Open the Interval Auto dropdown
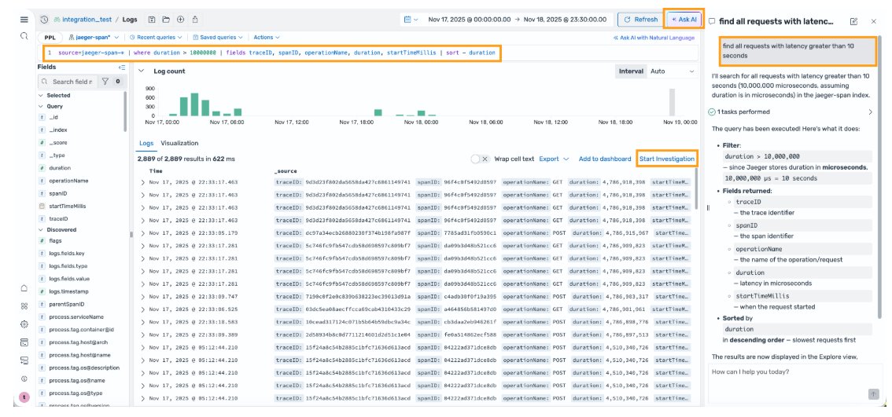 [673, 71]
